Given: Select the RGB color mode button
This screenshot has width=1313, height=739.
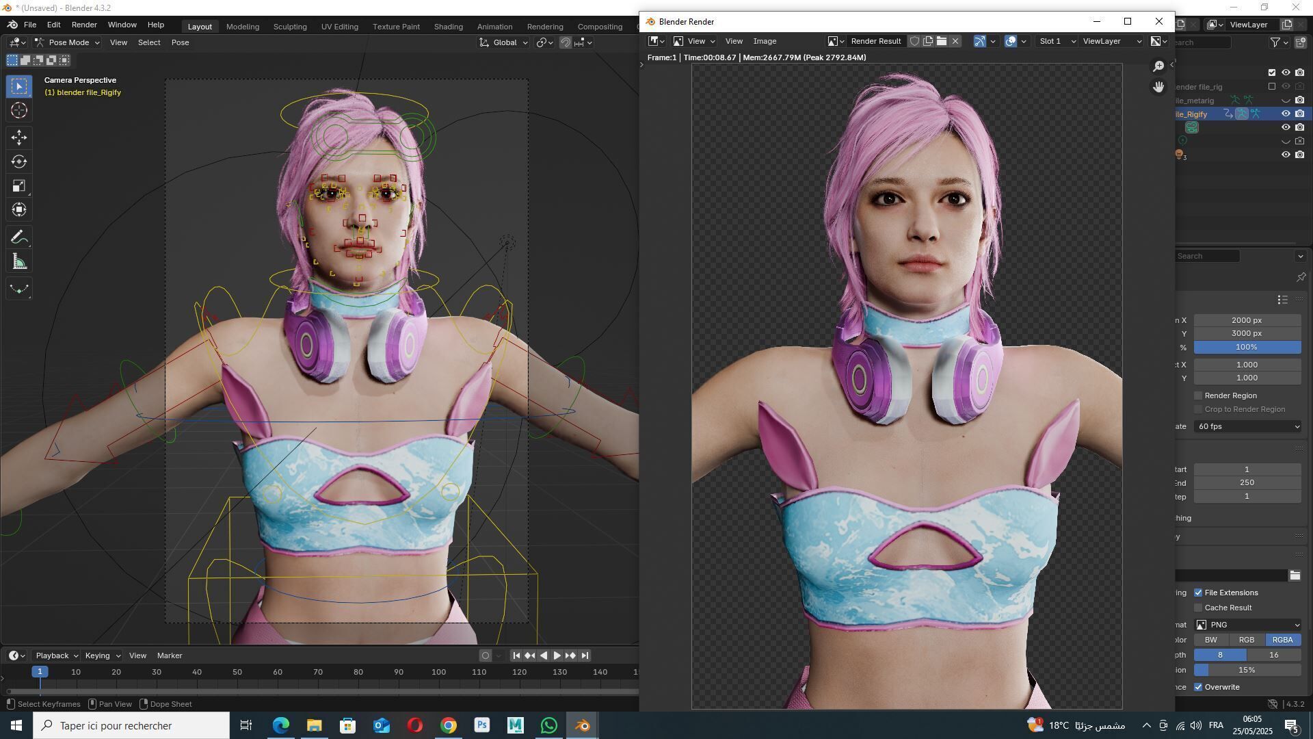Looking at the screenshot, I should click(1246, 640).
